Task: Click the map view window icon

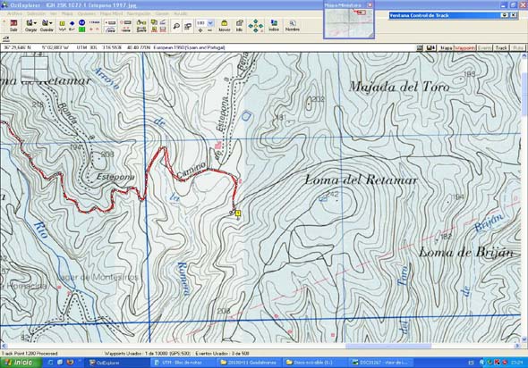Action: point(188,26)
